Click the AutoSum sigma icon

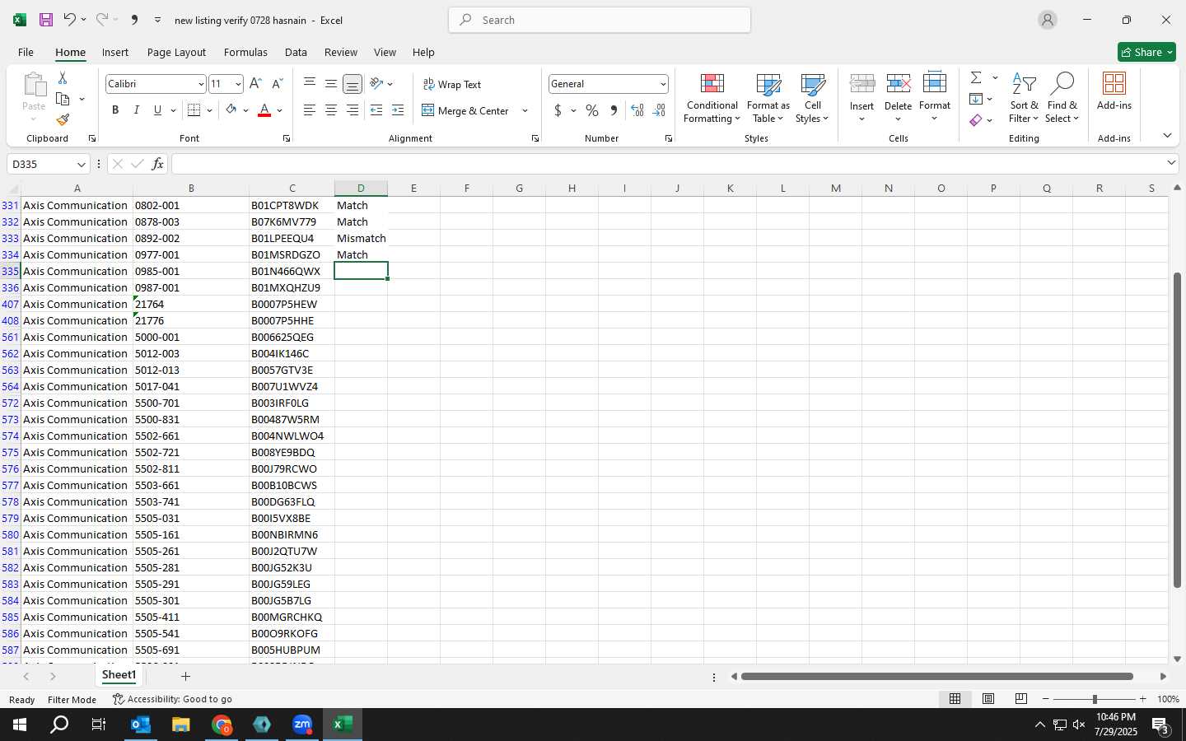(x=976, y=77)
